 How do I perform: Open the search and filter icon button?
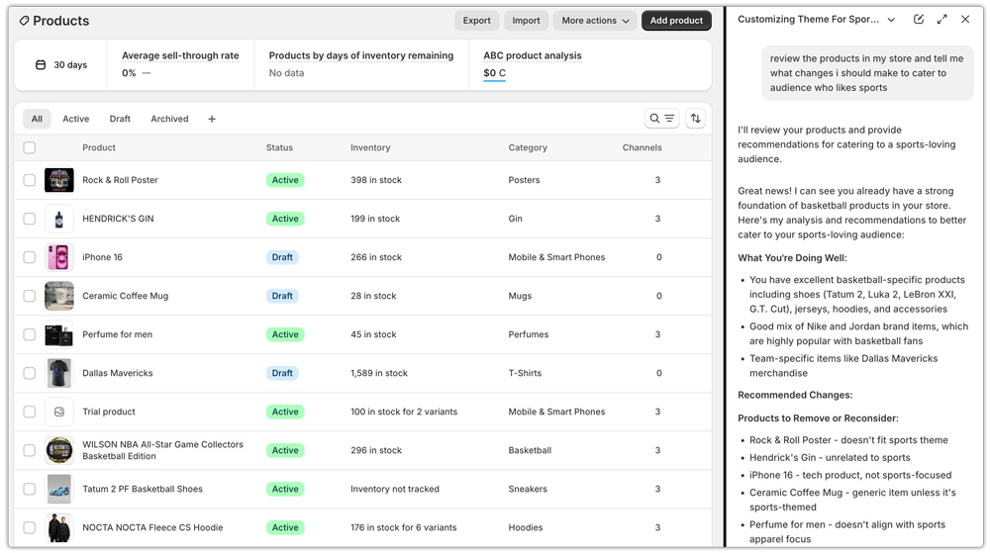(661, 119)
